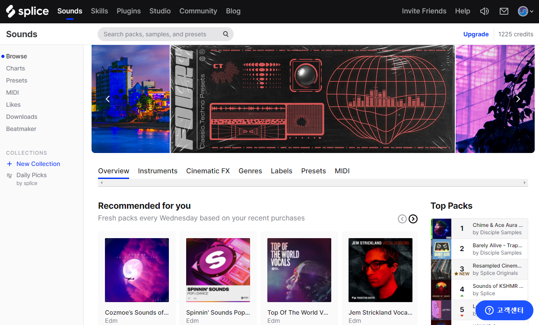The height and width of the screenshot is (325, 539).
Task: Select Browse in the sidebar
Action: click(x=16, y=56)
